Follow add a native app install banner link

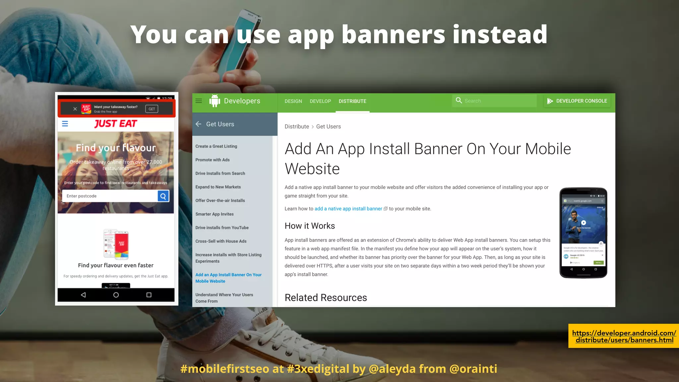tap(348, 209)
